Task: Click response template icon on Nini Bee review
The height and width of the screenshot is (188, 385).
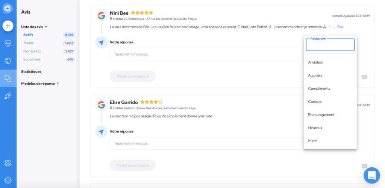Action: (x=364, y=77)
